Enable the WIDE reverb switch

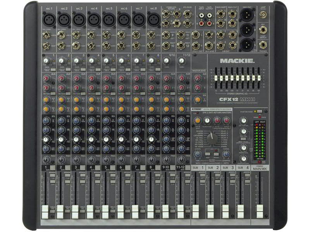click(x=207, y=154)
